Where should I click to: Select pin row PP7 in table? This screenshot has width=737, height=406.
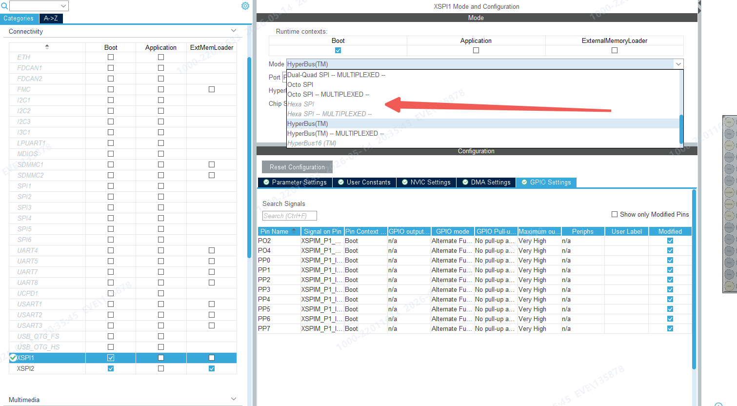[475, 328]
